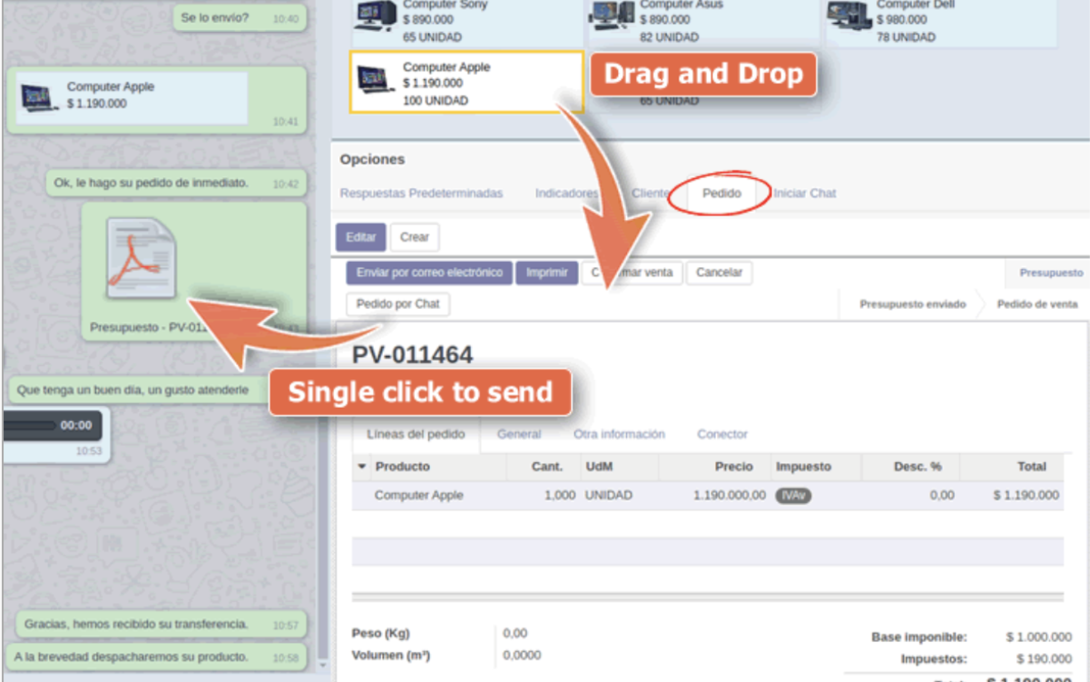Click the IVAv tax tag
This screenshot has width=1090, height=682.
[x=793, y=496]
